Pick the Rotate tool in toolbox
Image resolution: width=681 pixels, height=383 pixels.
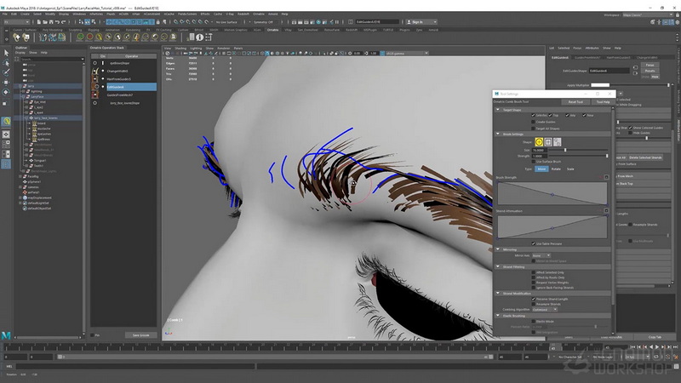[x=6, y=92]
